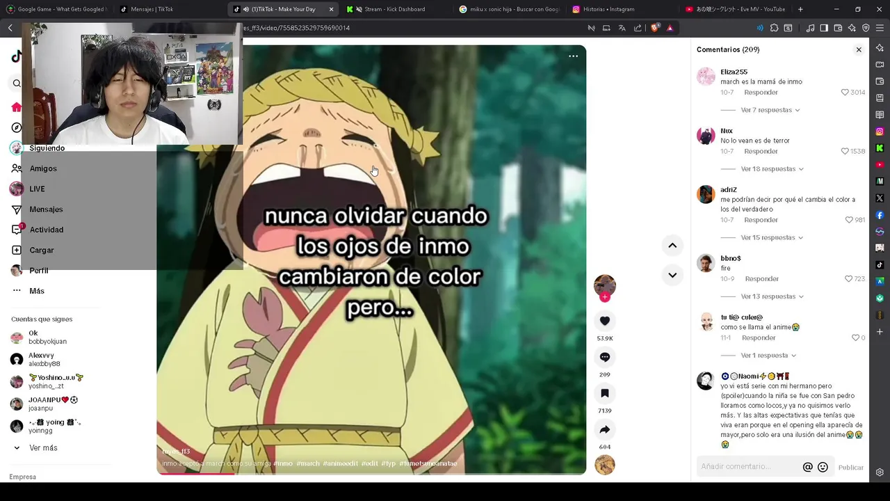Expand 'Ver 1 respuesta' replies

click(769, 356)
